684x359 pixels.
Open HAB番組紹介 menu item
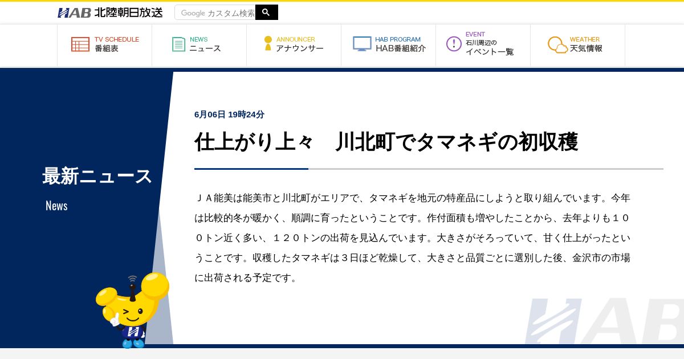tap(389, 45)
